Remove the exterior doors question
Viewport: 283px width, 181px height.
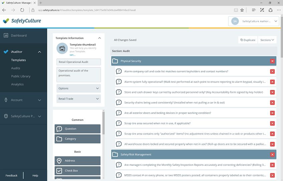click(272, 113)
